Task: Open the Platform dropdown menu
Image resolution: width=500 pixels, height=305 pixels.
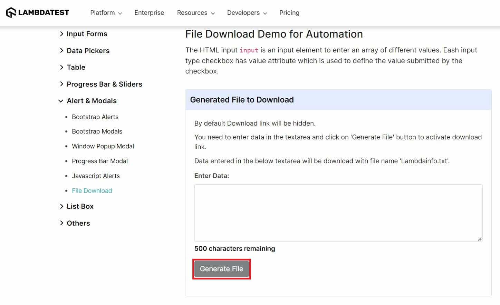Action: pyautogui.click(x=106, y=13)
